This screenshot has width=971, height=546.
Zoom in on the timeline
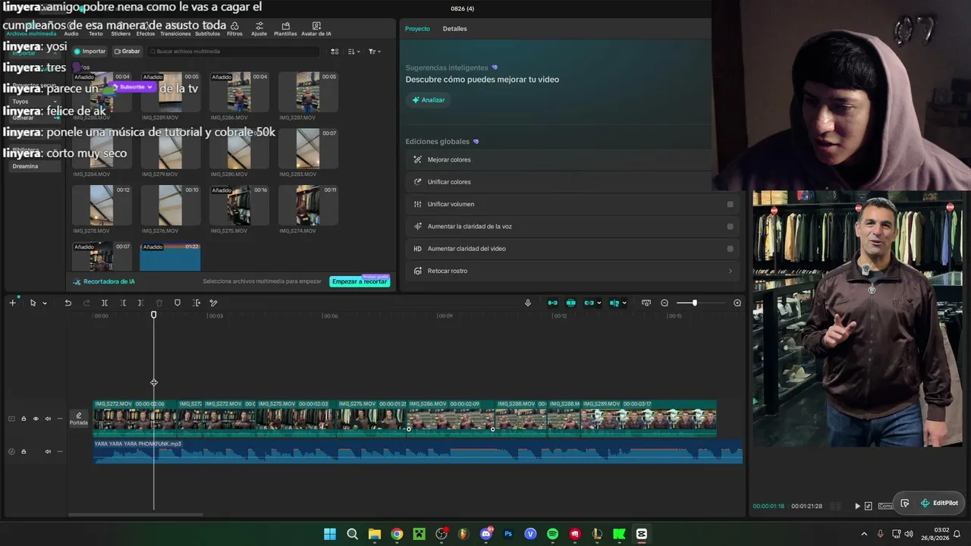click(737, 303)
